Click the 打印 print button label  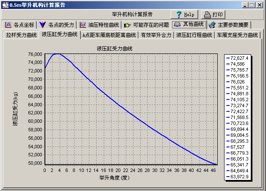(x=217, y=15)
